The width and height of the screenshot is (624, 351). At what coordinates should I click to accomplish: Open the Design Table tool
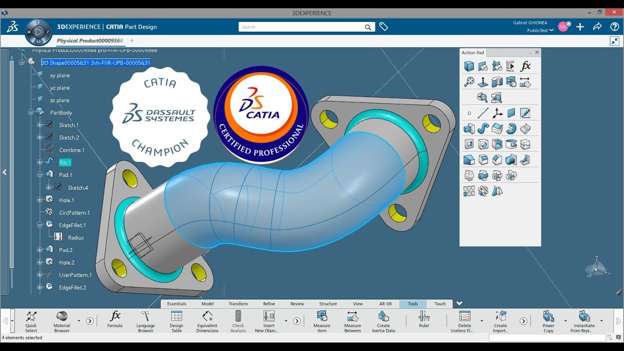tap(176, 322)
